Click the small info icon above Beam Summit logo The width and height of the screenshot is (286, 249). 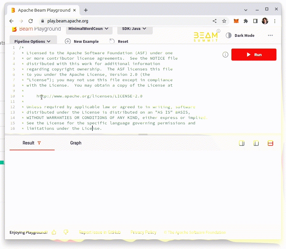[218, 31]
